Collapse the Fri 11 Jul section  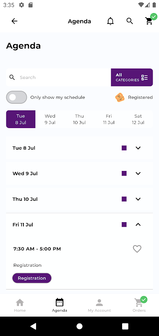pyautogui.click(x=138, y=225)
